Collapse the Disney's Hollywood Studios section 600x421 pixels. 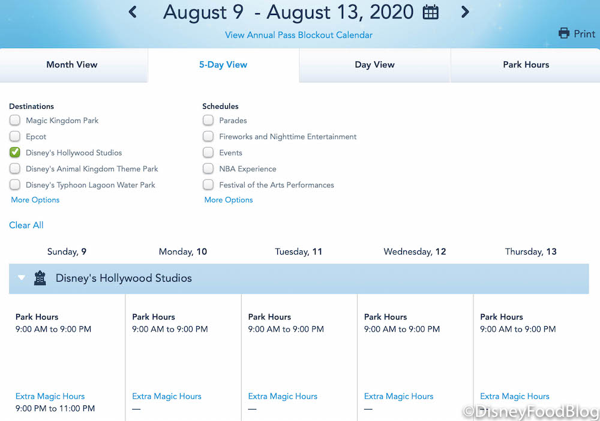[x=22, y=278]
